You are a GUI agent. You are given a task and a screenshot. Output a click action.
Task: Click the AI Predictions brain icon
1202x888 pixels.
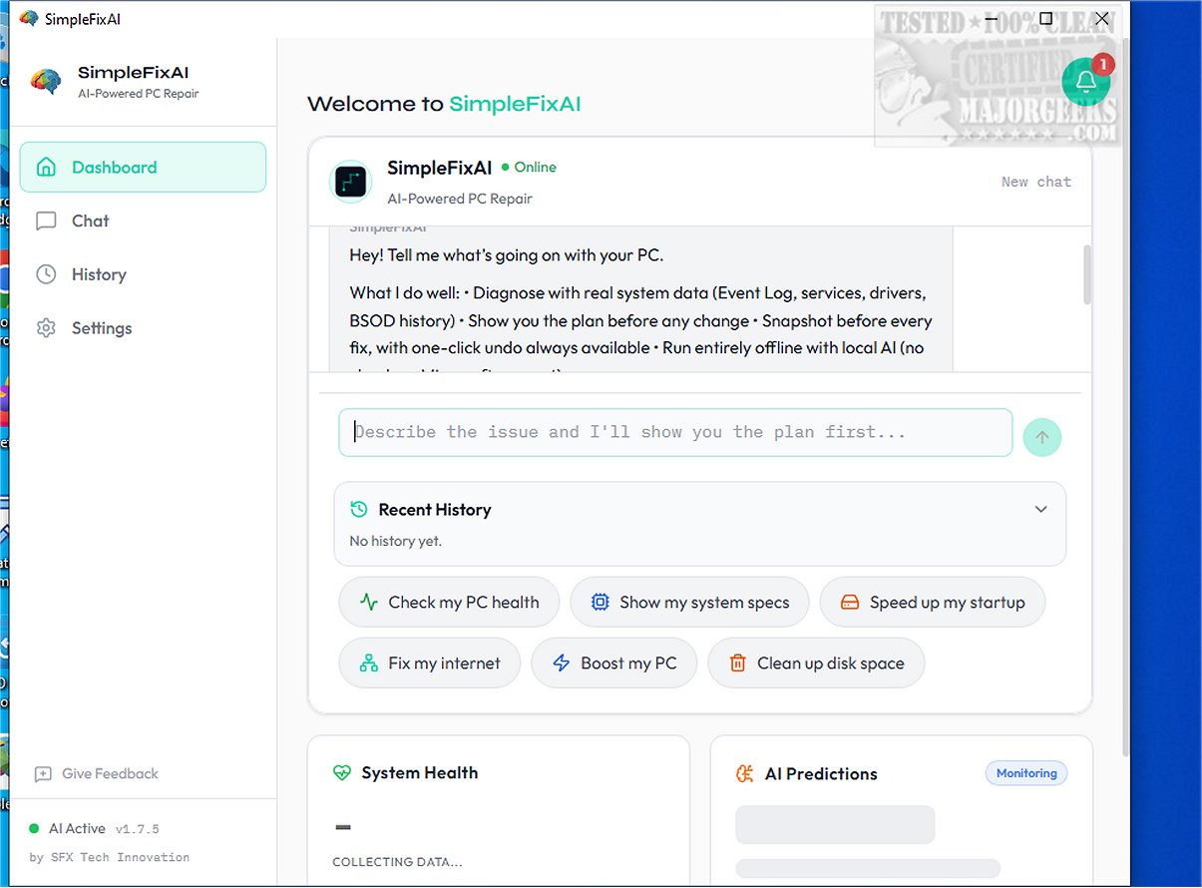(x=744, y=773)
